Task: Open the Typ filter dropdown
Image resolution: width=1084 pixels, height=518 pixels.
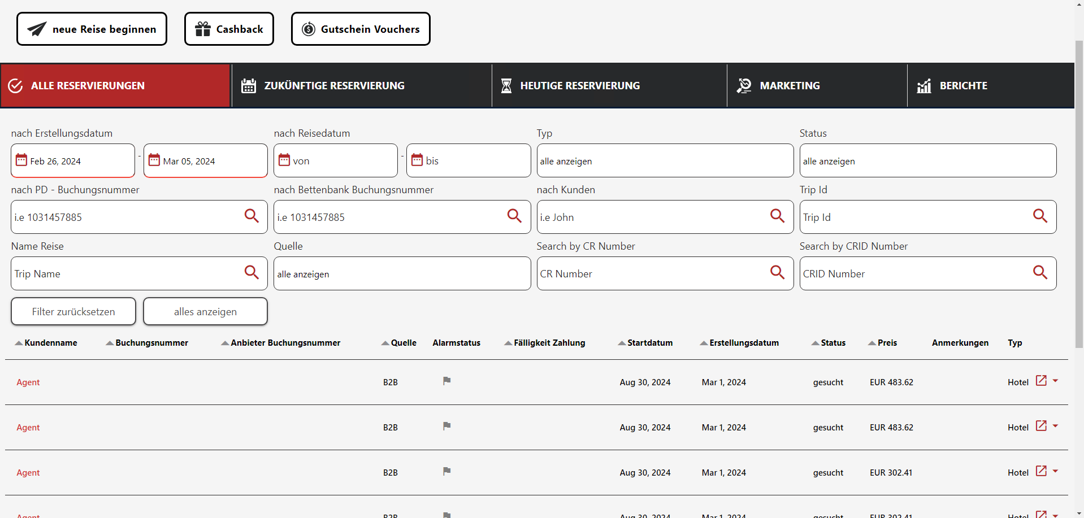Action: point(665,161)
